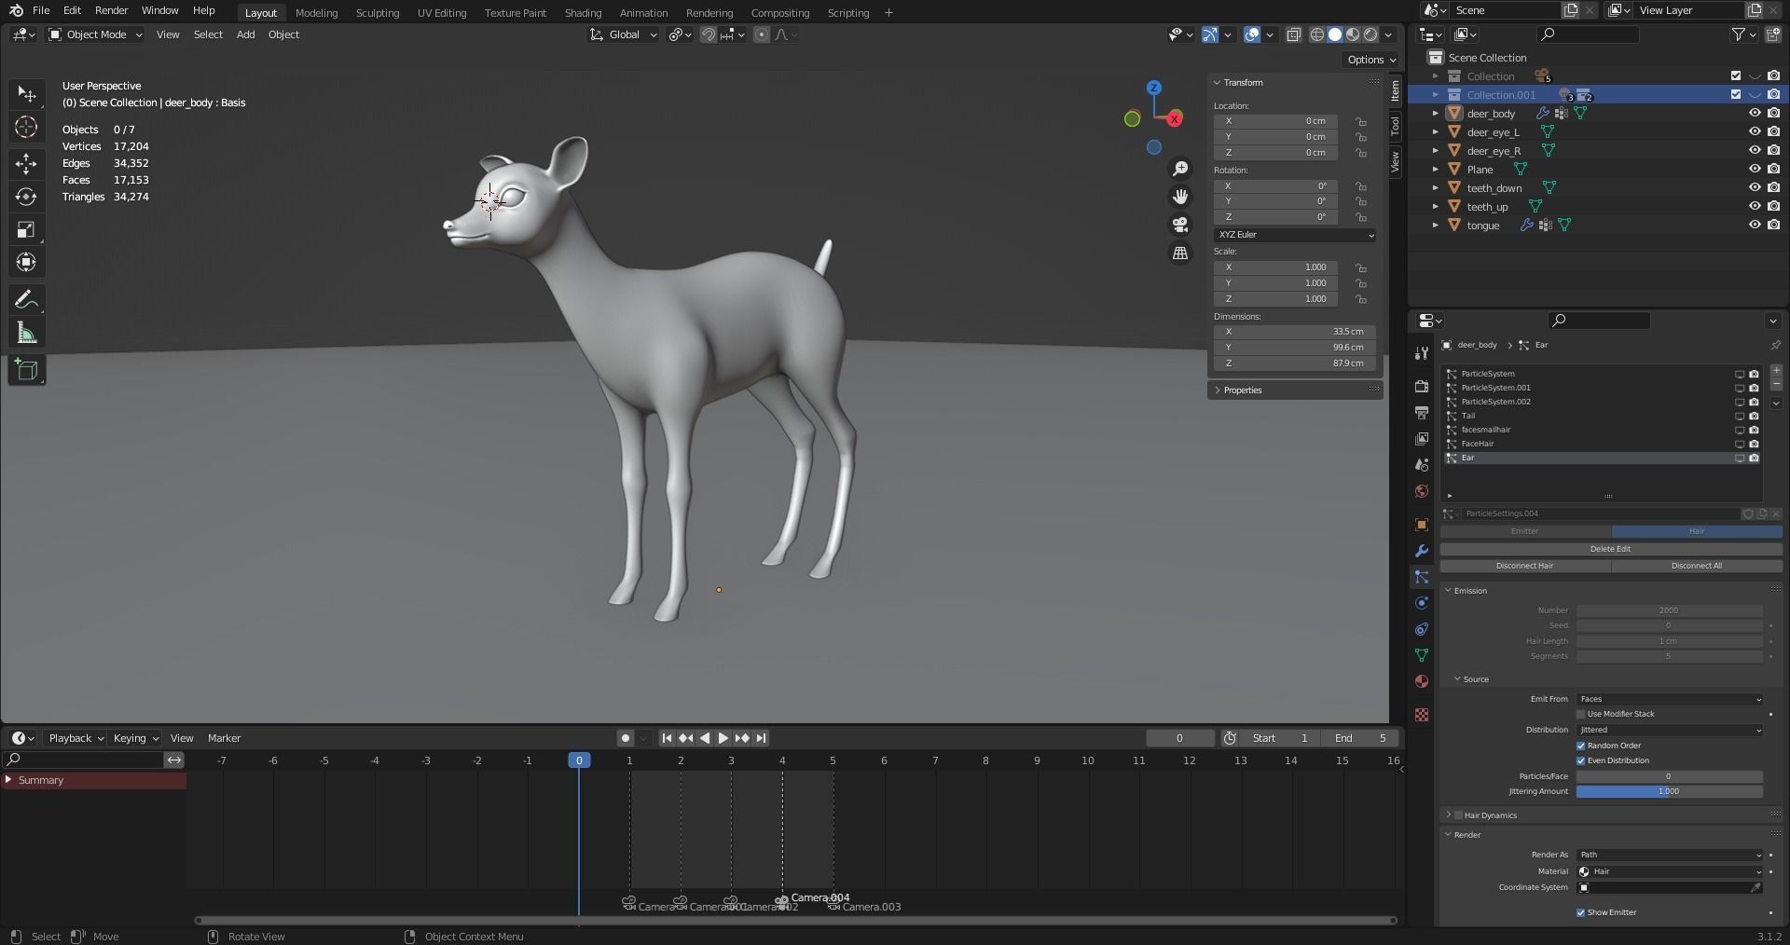This screenshot has height=945, width=1790.
Task: Click the Disconnect Hair button
Action: coord(1524,566)
